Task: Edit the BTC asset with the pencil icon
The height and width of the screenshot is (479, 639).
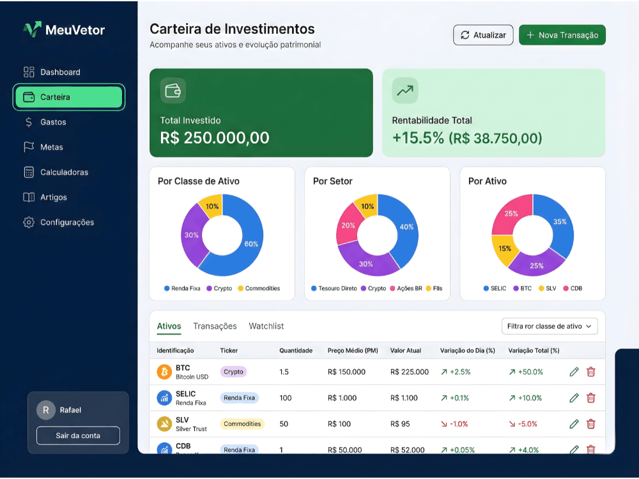Action: point(574,371)
